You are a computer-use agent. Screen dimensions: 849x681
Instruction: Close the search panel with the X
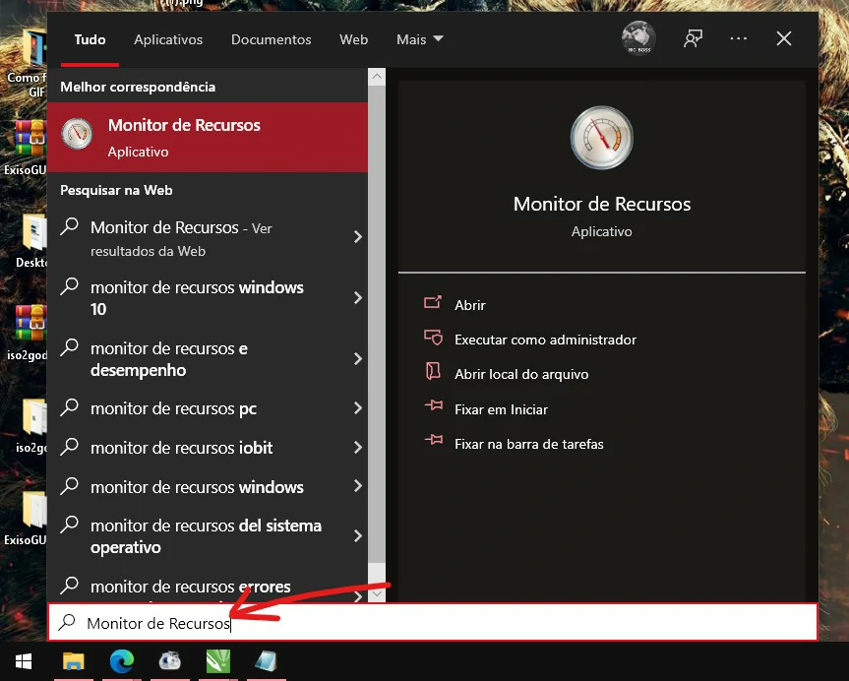tap(783, 38)
